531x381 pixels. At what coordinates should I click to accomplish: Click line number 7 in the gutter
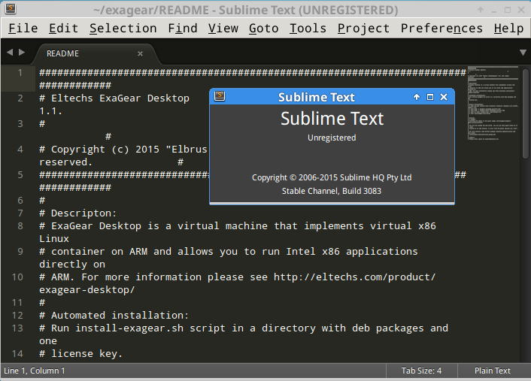pyautogui.click(x=20, y=213)
